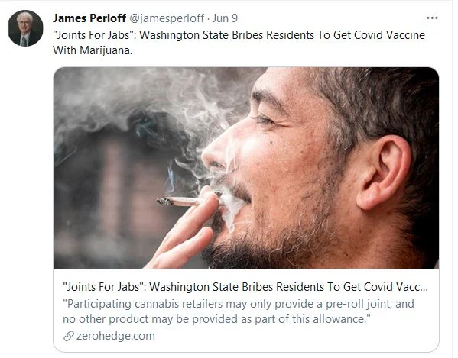
Task: Open the article preview photo of smoking man
Action: click(x=246, y=168)
